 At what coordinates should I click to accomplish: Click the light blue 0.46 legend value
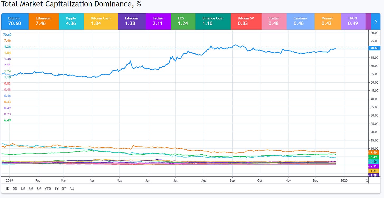(x=7, y=96)
